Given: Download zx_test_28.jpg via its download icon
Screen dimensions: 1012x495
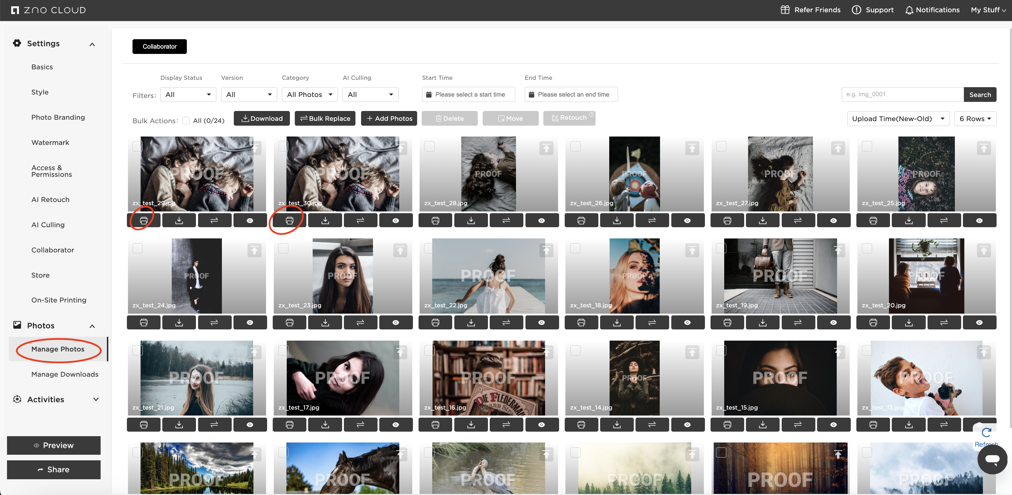Looking at the screenshot, I should (x=471, y=220).
